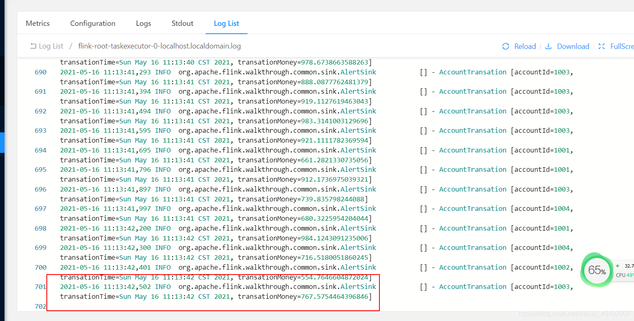Open the FullScreen link
This screenshot has height=321, width=634.
(x=622, y=46)
